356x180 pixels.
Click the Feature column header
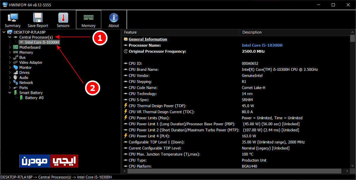coord(181,32)
